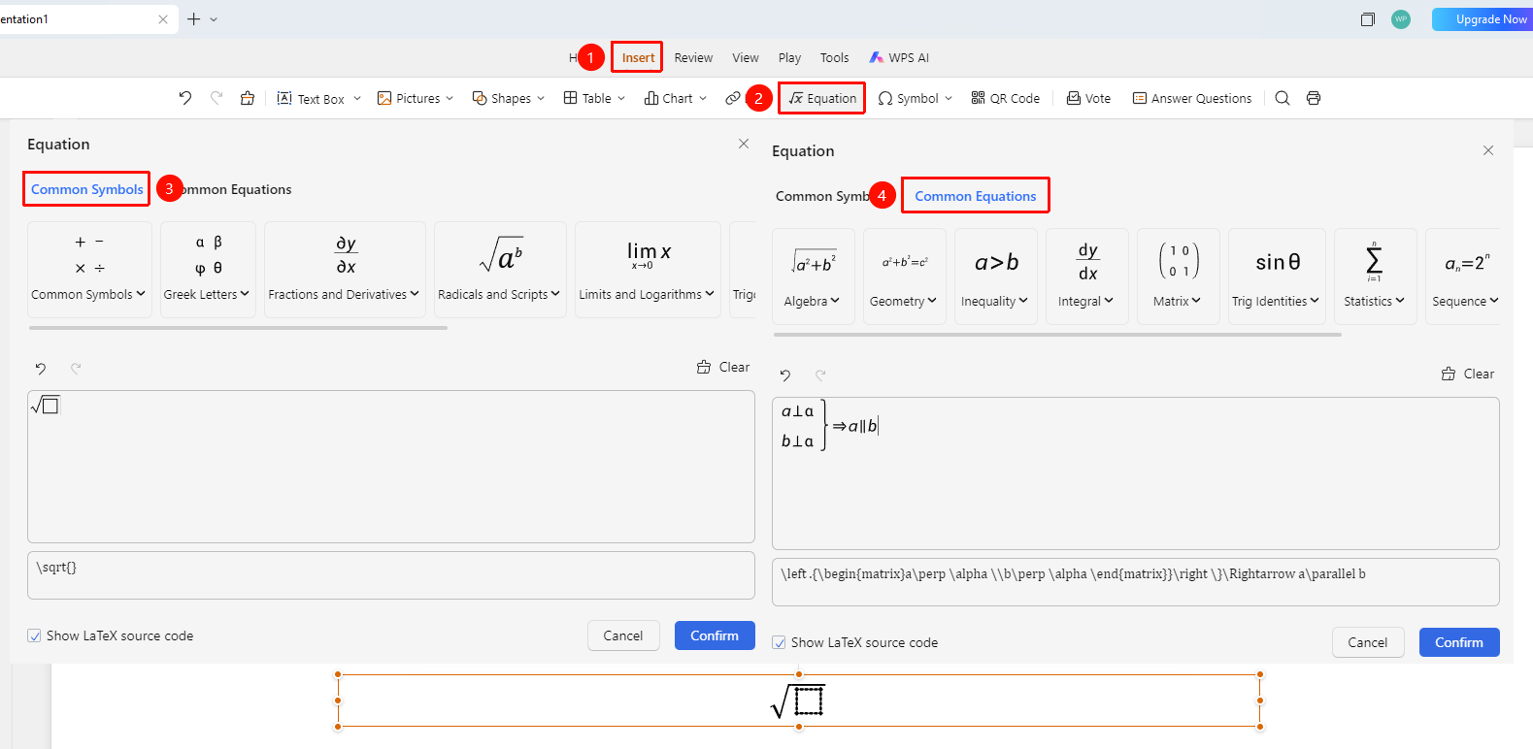Click the symbol categories horizontal scrollbar in left panel
The height and width of the screenshot is (749, 1533).
click(238, 328)
